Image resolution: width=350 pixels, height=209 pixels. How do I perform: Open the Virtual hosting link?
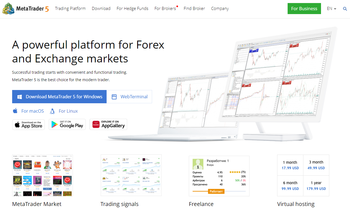pos(296,204)
